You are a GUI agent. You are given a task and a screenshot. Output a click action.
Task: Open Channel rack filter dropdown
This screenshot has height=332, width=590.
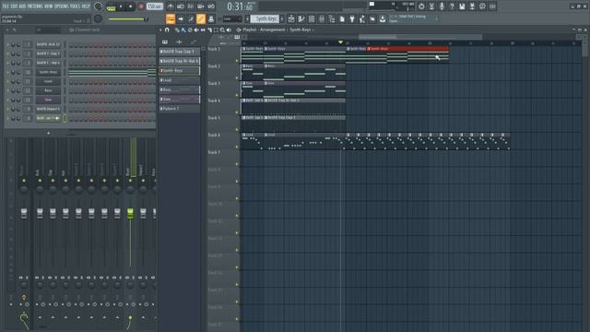(x=47, y=30)
